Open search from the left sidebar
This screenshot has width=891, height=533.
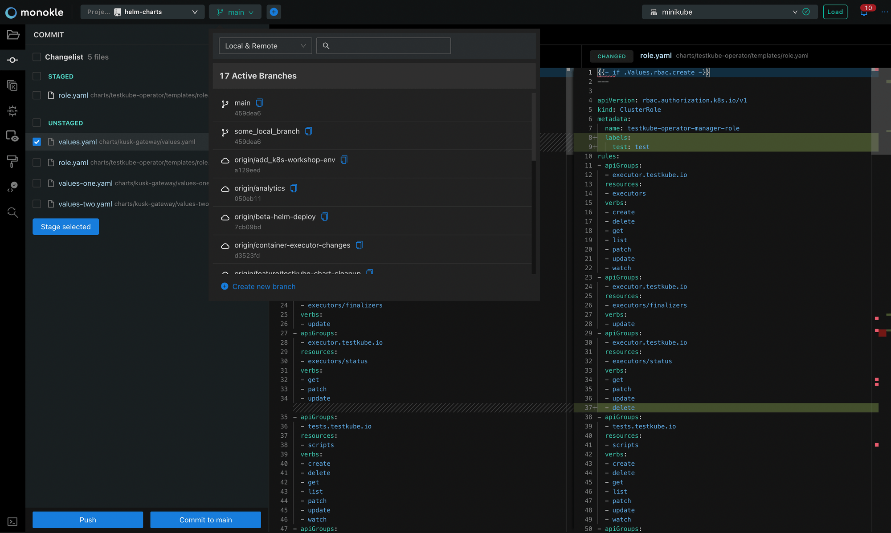pyautogui.click(x=12, y=212)
